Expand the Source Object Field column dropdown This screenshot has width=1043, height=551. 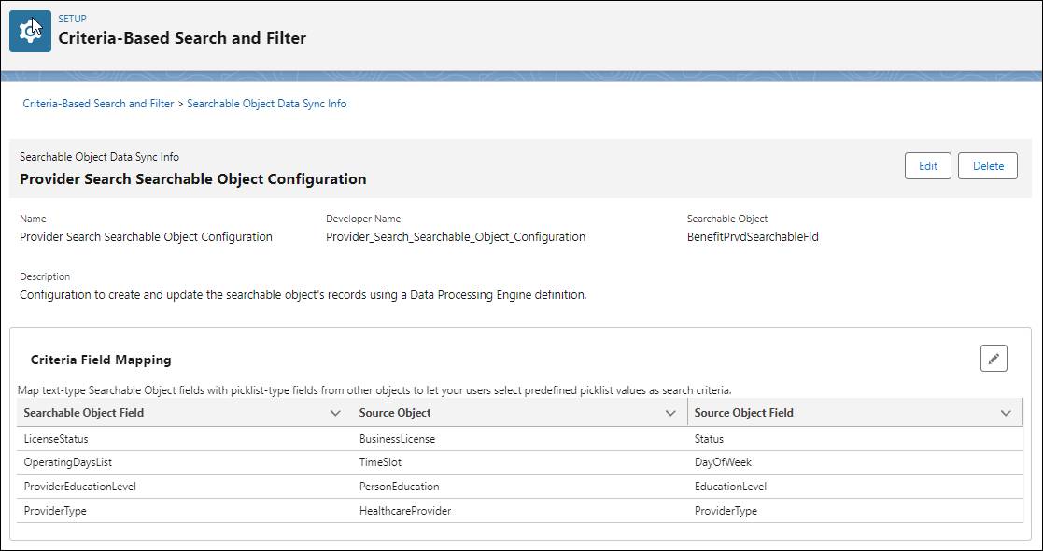[x=1006, y=412]
